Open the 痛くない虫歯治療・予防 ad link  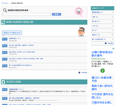(102, 79)
